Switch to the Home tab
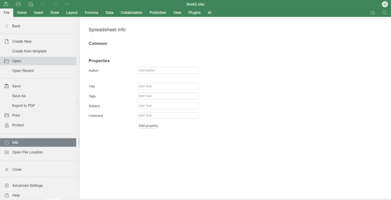 (x=22, y=12)
